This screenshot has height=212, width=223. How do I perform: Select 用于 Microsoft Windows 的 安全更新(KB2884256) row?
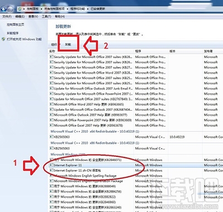135,191
